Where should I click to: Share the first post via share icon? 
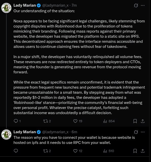143,121
